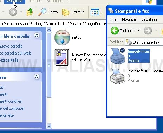
Task: Click the Windows flag logo
Action: pos(149,2)
